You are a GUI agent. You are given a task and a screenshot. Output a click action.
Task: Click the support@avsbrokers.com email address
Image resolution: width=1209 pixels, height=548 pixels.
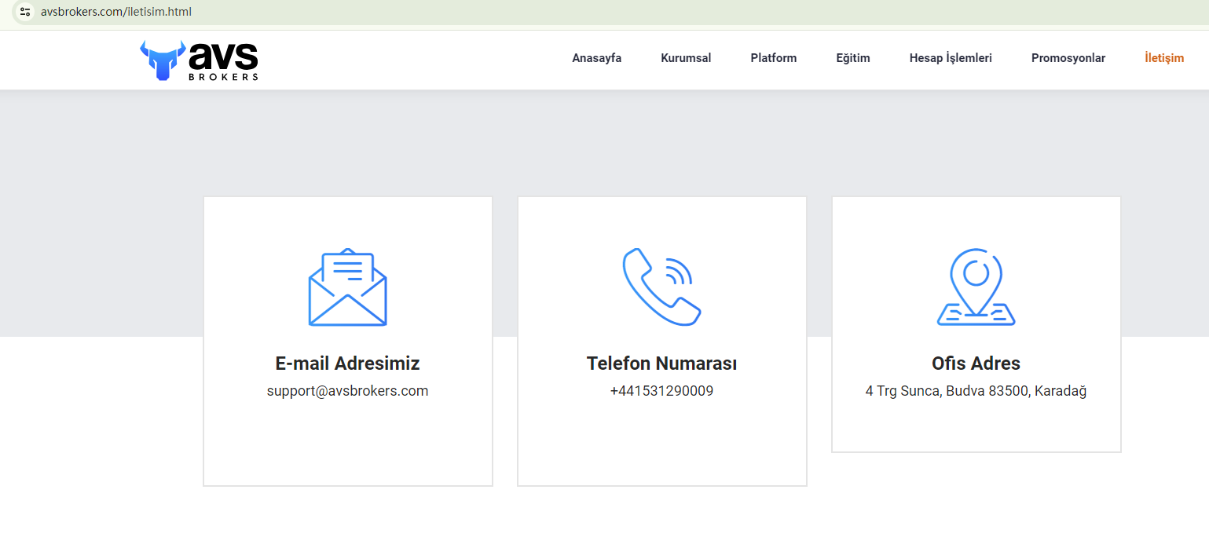pyautogui.click(x=347, y=391)
